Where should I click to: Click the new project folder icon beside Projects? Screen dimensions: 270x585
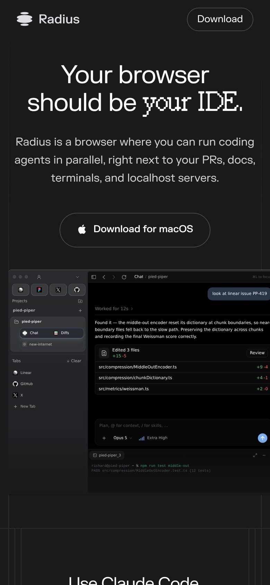pyautogui.click(x=80, y=301)
